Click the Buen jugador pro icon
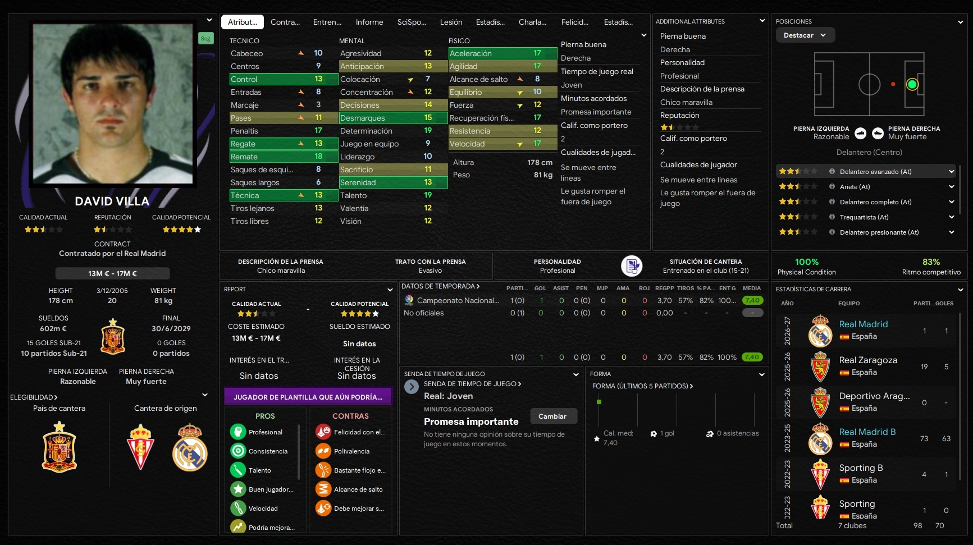The image size is (973, 545). tap(238, 489)
